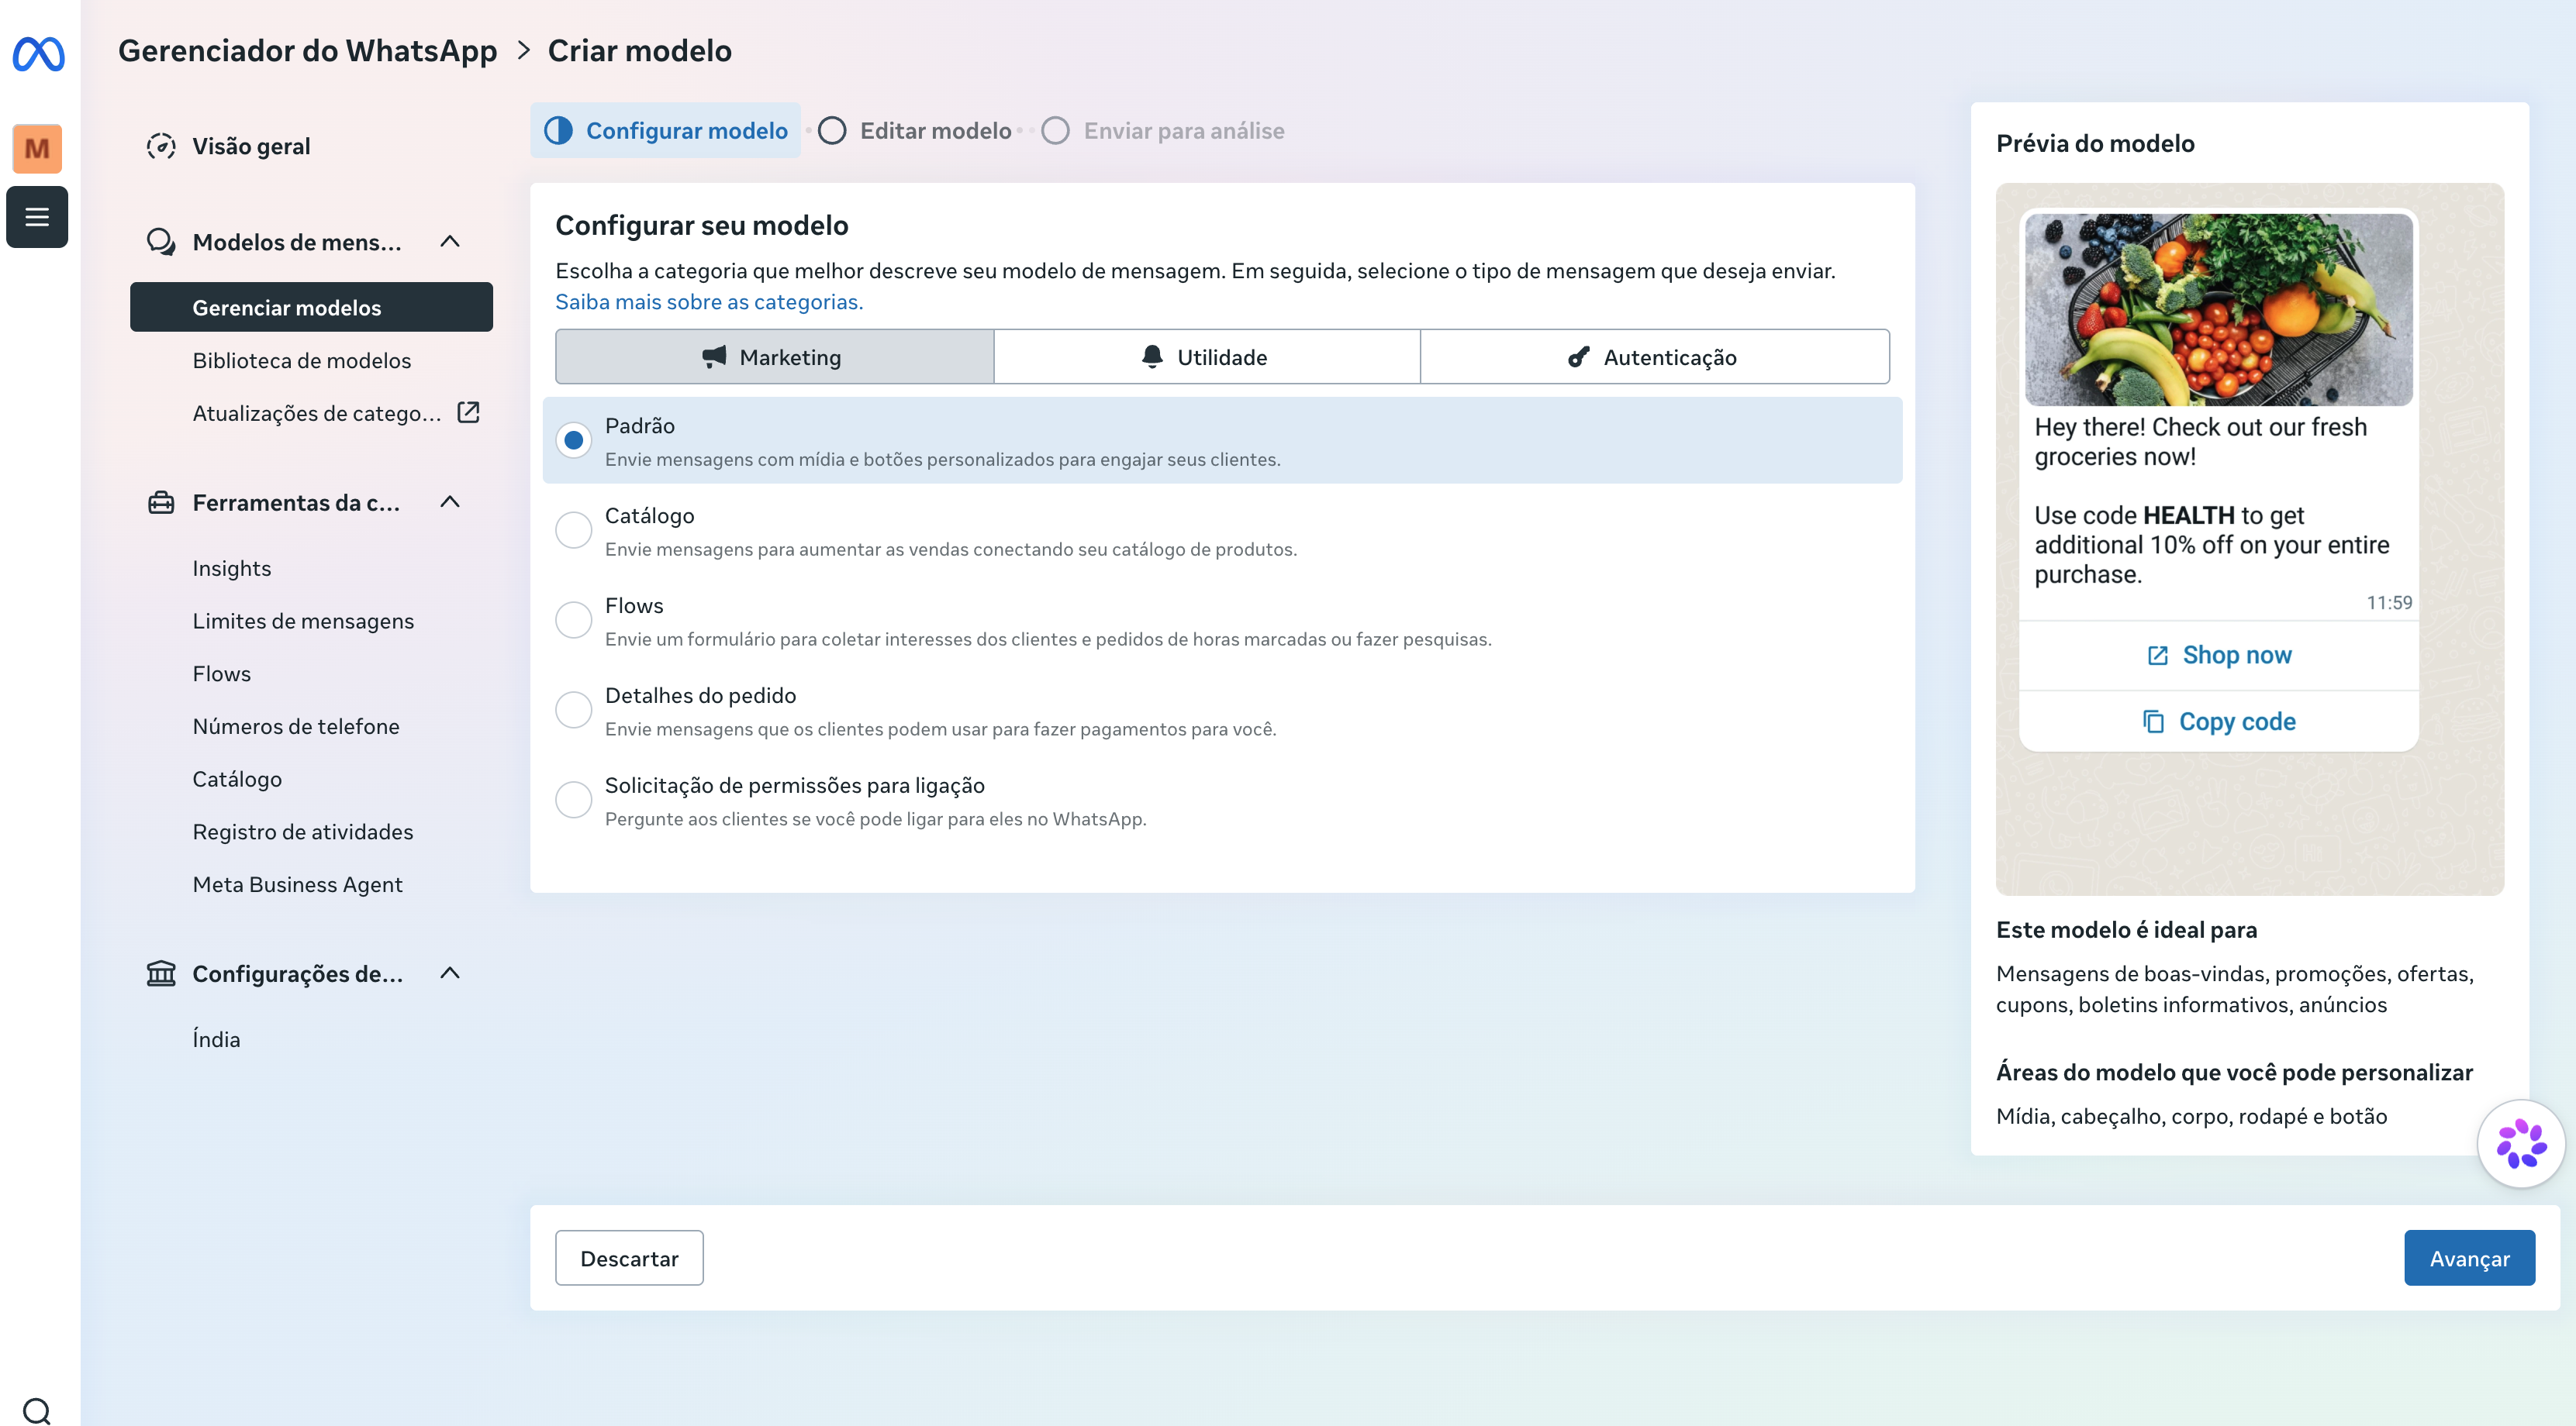Open the purple assistant floating icon
The width and height of the screenshot is (2576, 1426).
point(2521,1143)
